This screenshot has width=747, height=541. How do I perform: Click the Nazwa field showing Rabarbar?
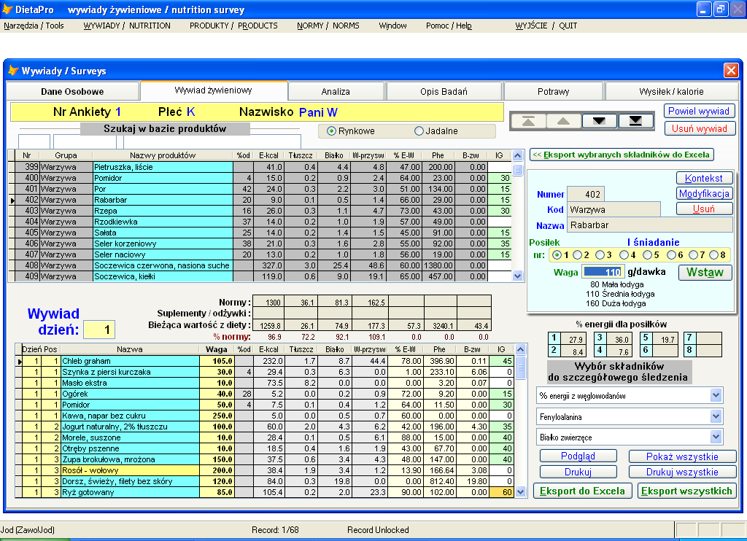pyautogui.click(x=650, y=225)
